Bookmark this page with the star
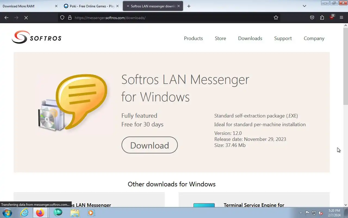348x218 pixels. 276,18
